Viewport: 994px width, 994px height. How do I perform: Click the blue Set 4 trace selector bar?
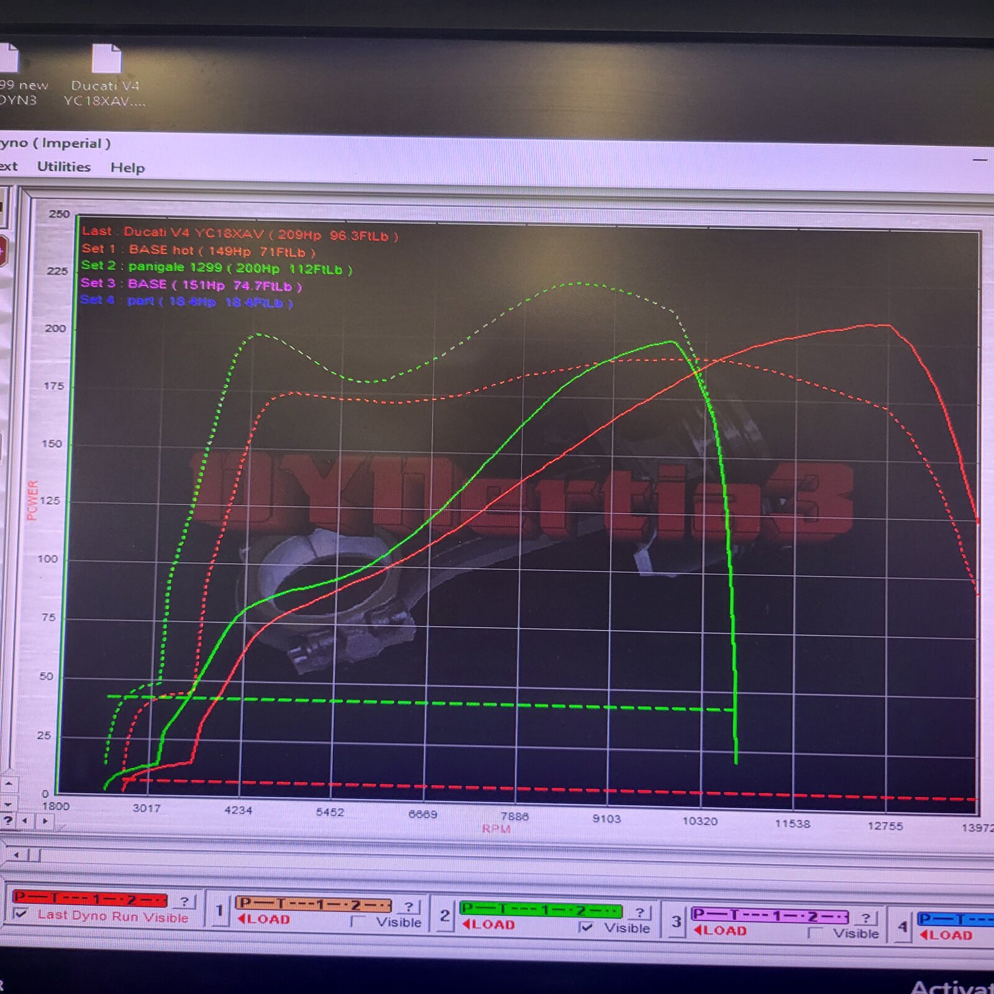coord(955,919)
